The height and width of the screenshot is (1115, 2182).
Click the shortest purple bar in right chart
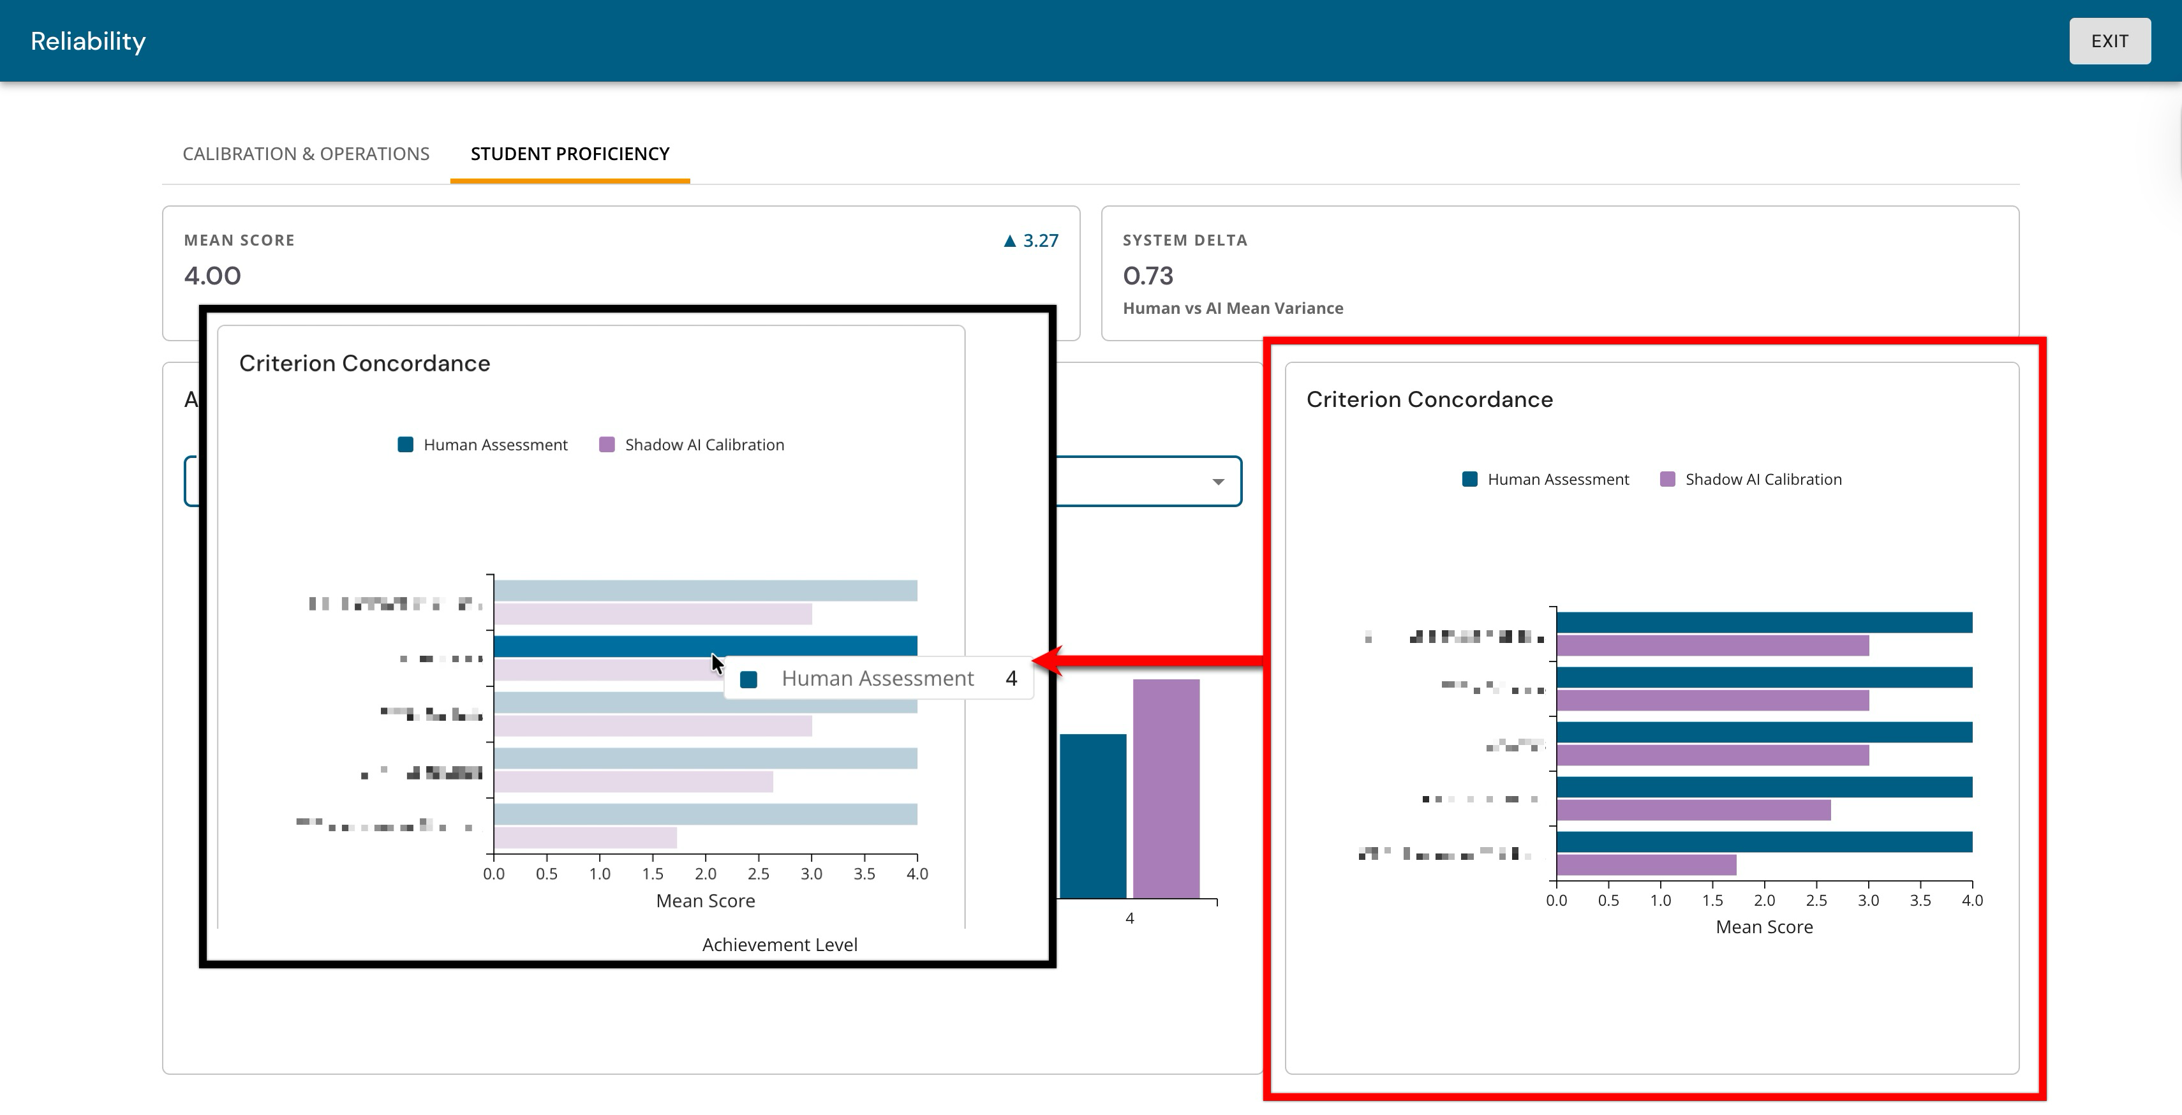(1647, 864)
